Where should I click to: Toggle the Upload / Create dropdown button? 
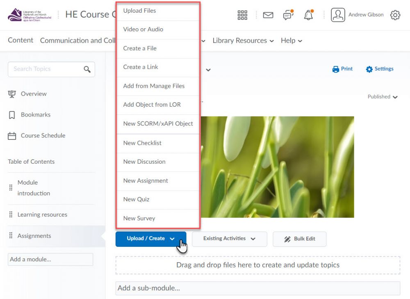coord(151,239)
